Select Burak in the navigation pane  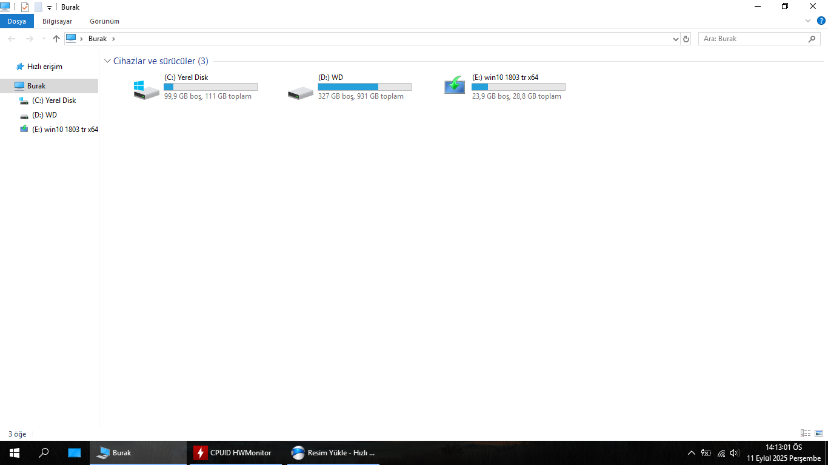click(x=49, y=86)
